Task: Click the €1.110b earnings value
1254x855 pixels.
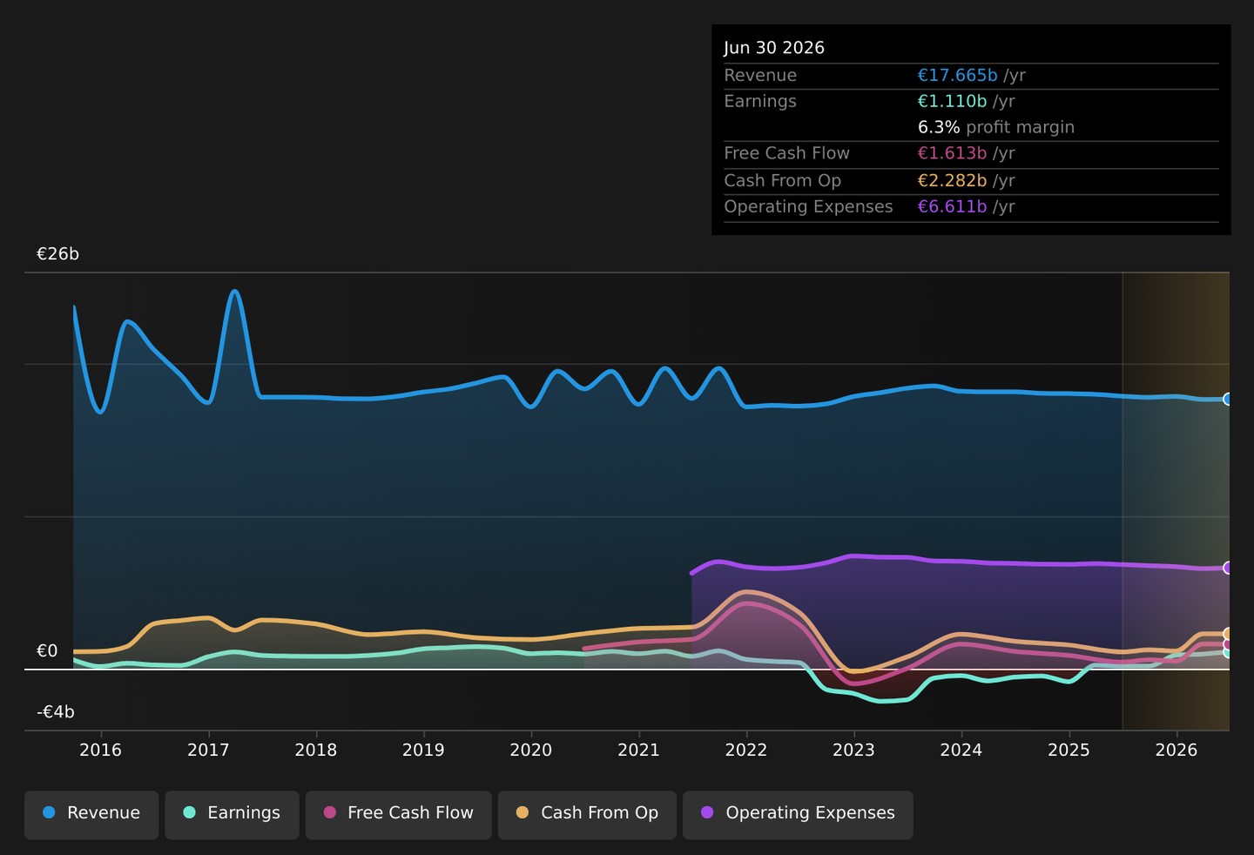Action: tap(952, 101)
